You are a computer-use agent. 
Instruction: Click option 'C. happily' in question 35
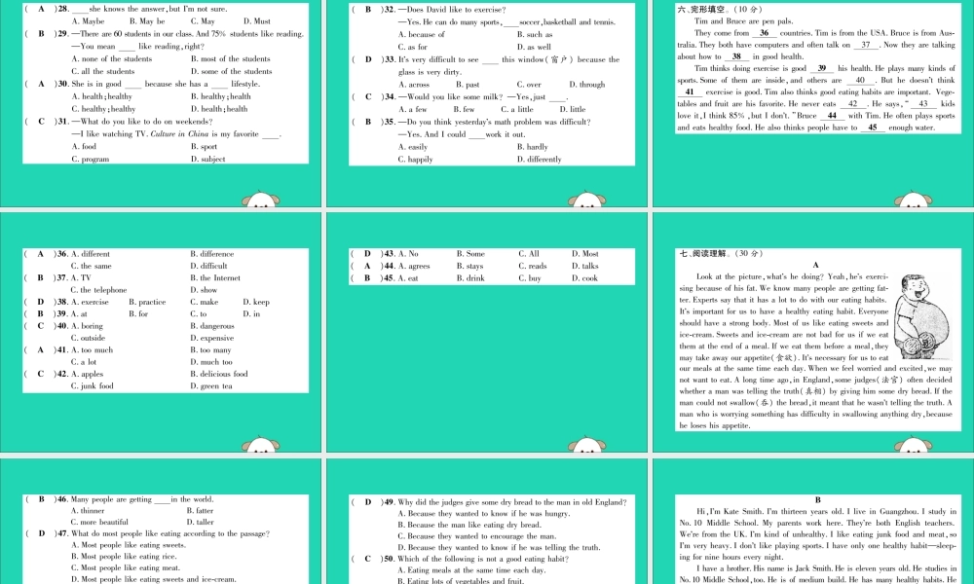pyautogui.click(x=416, y=160)
